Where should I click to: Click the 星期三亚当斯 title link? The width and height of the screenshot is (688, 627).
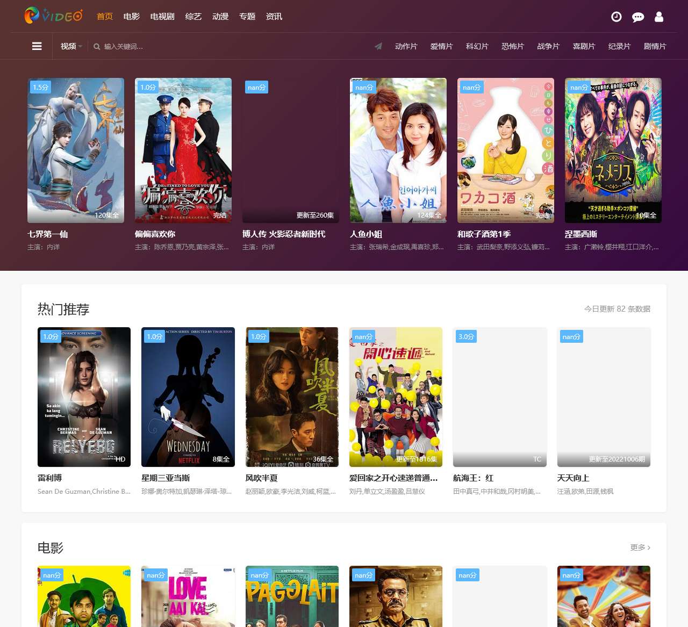[x=166, y=478]
